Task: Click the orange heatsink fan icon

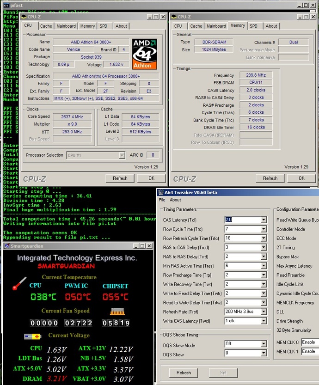Action: pyautogui.click(x=117, y=312)
